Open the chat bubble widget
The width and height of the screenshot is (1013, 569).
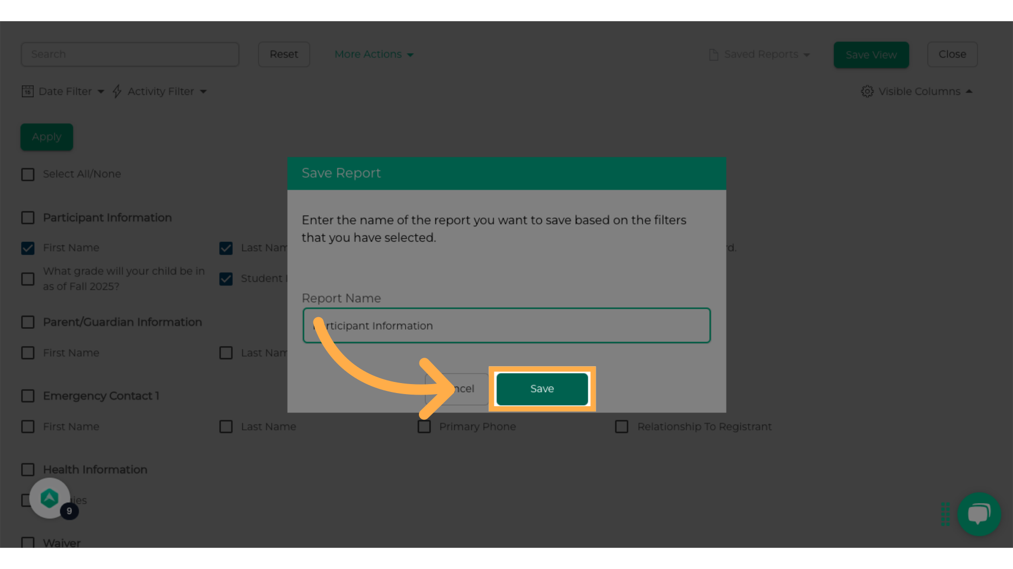point(979,514)
